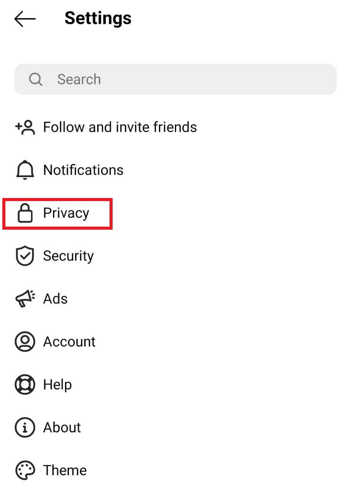
Task: Choose the Theme text option
Action: (x=65, y=471)
